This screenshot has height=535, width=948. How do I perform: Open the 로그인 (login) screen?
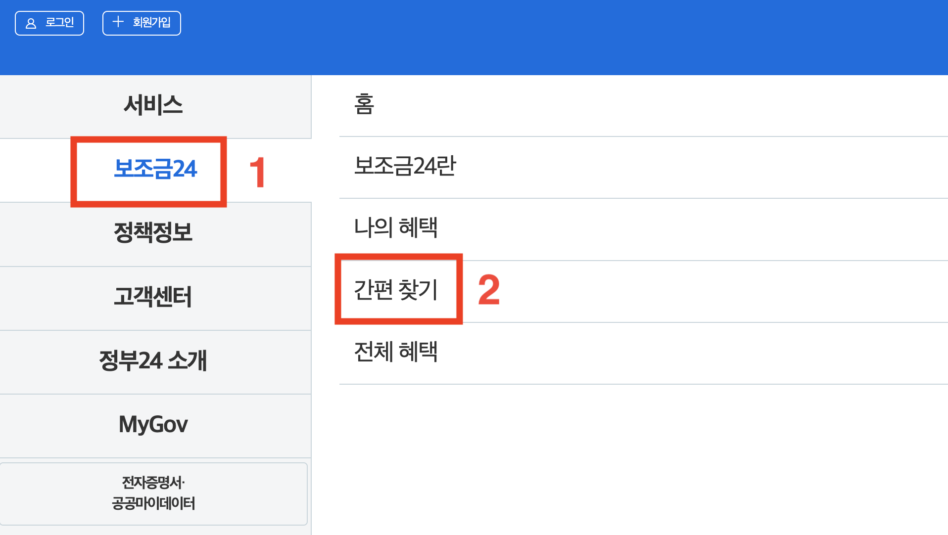point(49,23)
